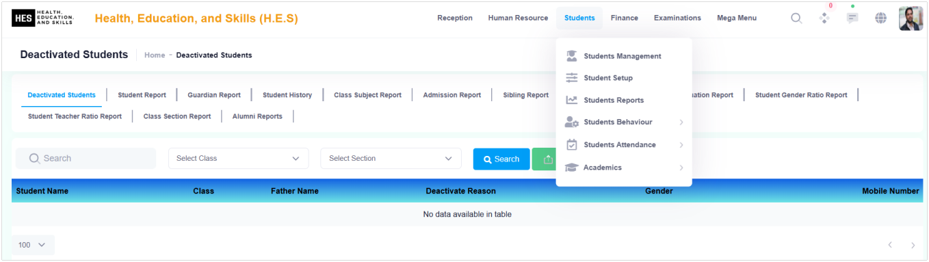
Task: Open the Select Section dropdown
Action: pos(391,158)
